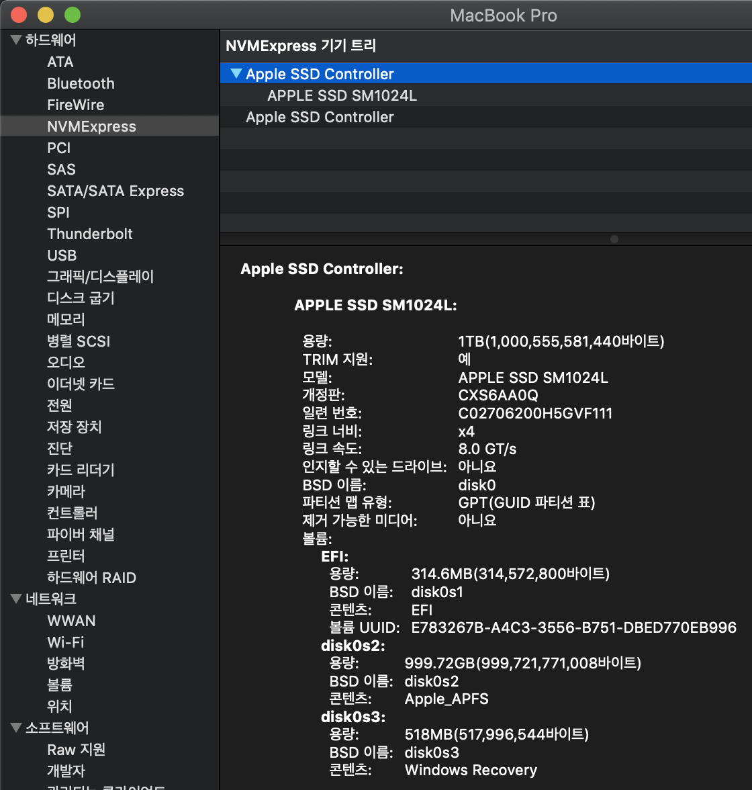Select 카드 리더기 in the sidebar
Viewport: 752px width, 790px height.
coord(81,470)
